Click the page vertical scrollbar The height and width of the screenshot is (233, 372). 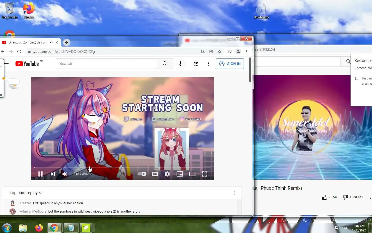pyautogui.click(x=250, y=70)
